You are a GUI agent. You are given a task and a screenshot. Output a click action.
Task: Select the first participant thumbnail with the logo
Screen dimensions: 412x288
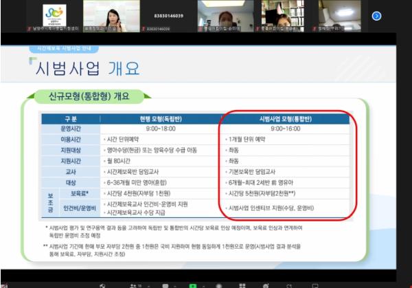coord(51,15)
